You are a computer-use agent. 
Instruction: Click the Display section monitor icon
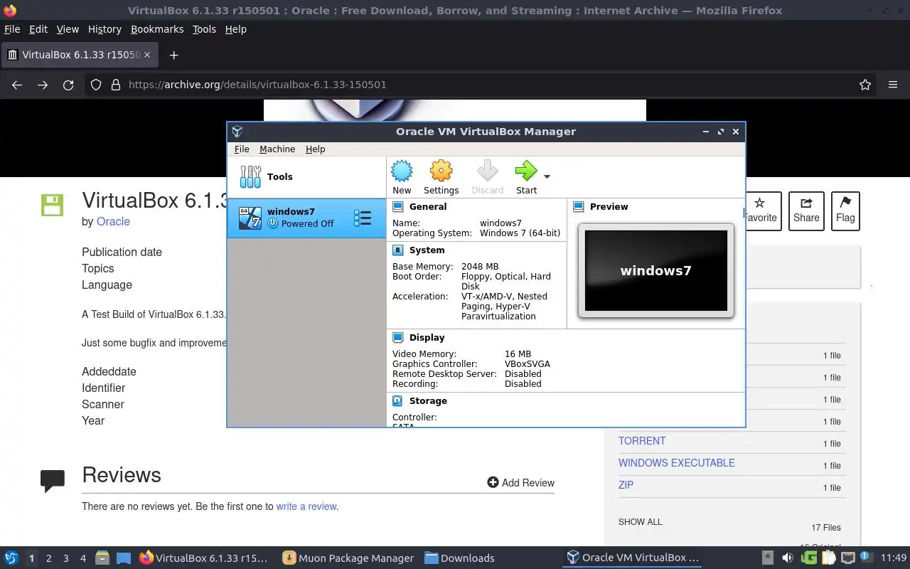(398, 338)
